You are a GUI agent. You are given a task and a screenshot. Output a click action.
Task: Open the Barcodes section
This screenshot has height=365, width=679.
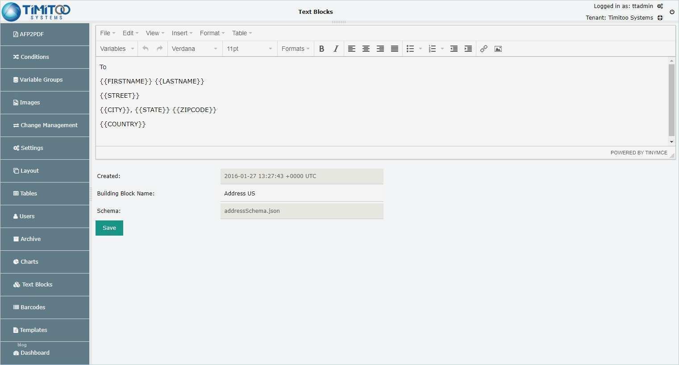coord(45,307)
